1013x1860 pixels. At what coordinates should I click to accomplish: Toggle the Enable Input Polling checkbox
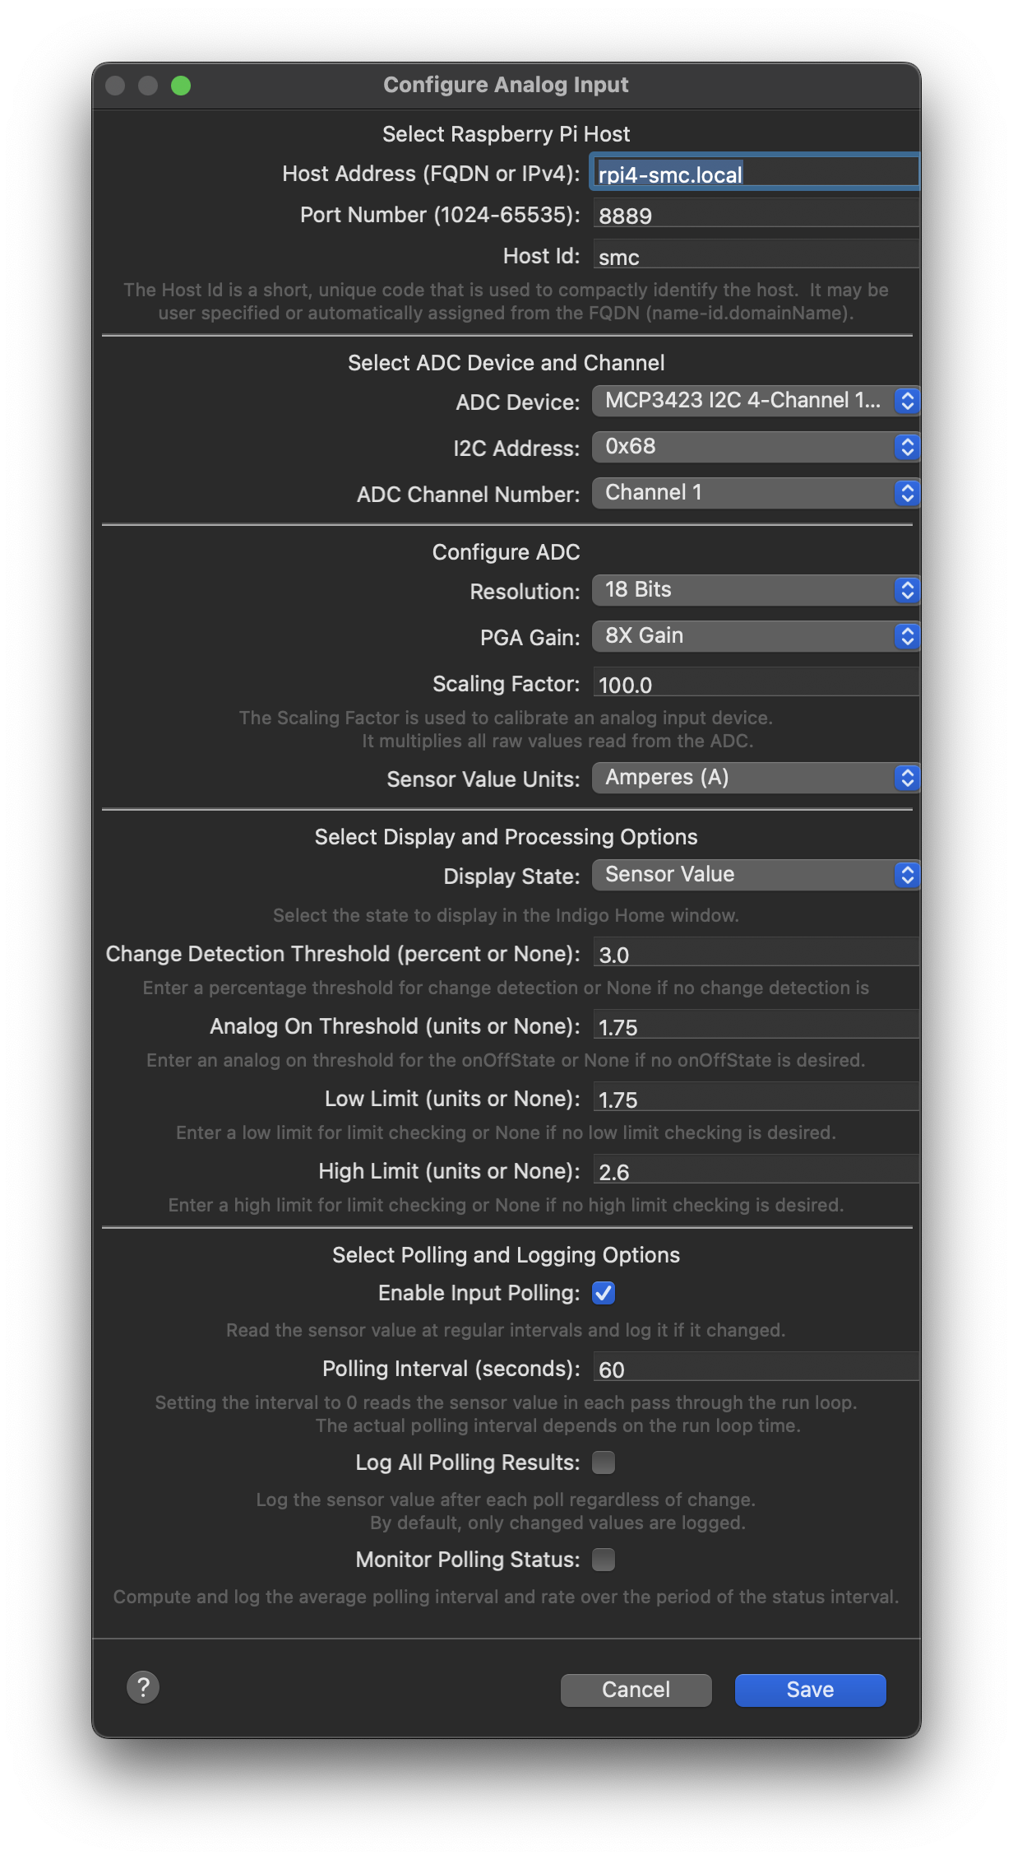(604, 1293)
